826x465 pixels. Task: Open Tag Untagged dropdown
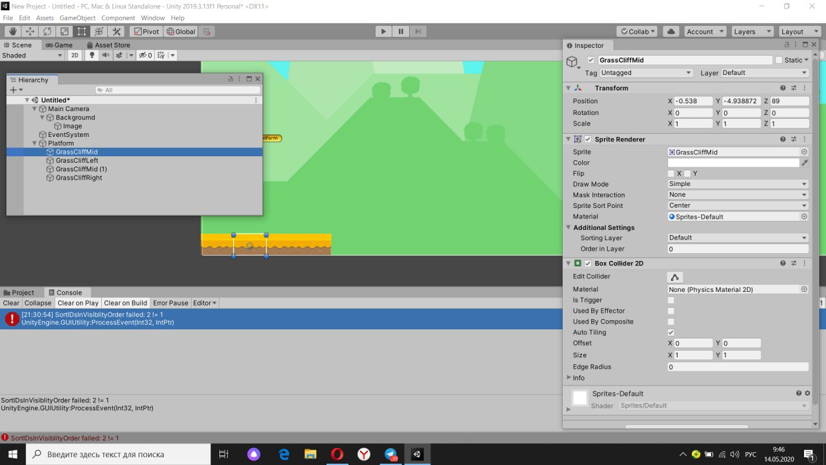click(646, 73)
